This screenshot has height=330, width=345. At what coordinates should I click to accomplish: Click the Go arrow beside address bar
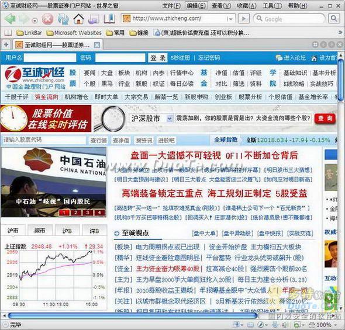coord(244,19)
